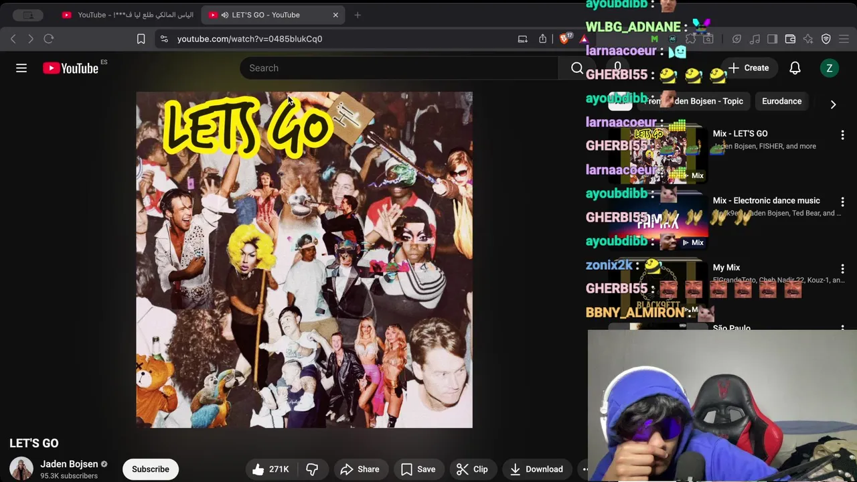Open Brave wallet icon in toolbar

pos(790,39)
